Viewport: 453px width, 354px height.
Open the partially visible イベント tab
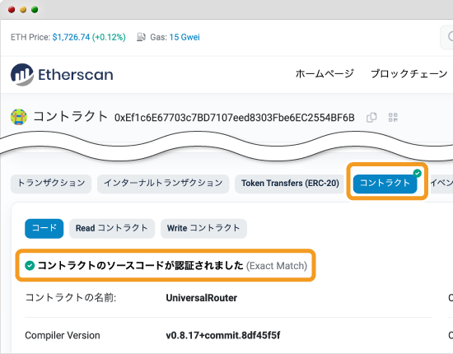[441, 184]
